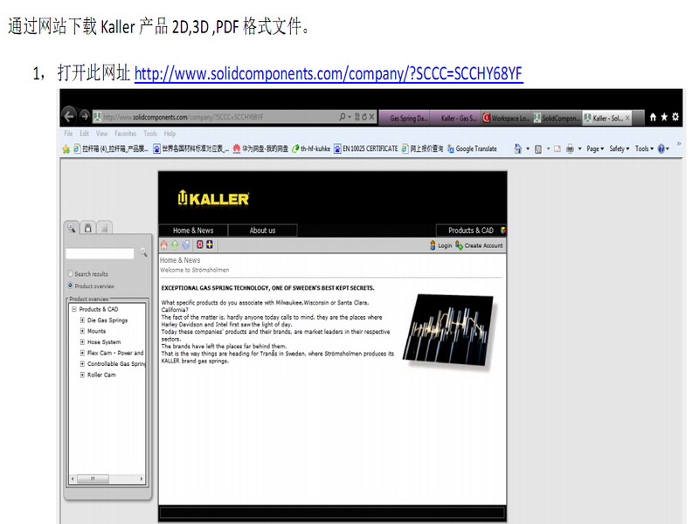699x524 pixels.
Task: Click the Login link
Action: pos(441,246)
